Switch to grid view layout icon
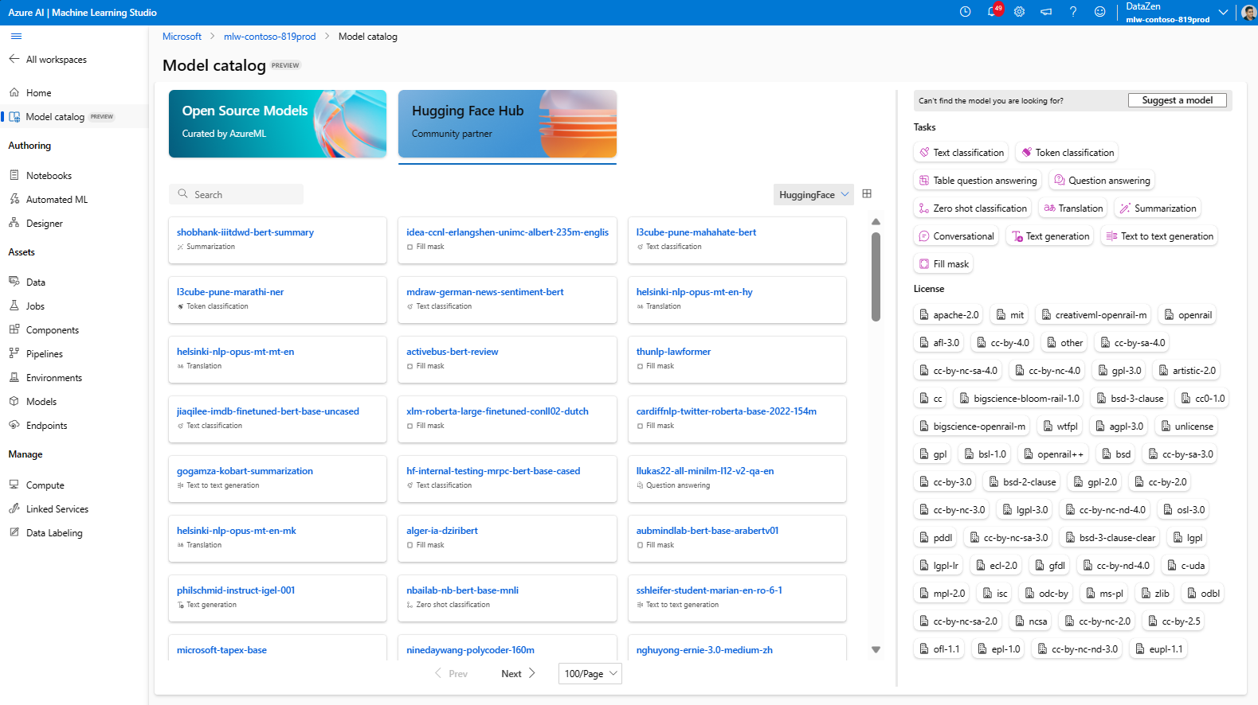Image resolution: width=1258 pixels, height=705 pixels. click(x=867, y=194)
